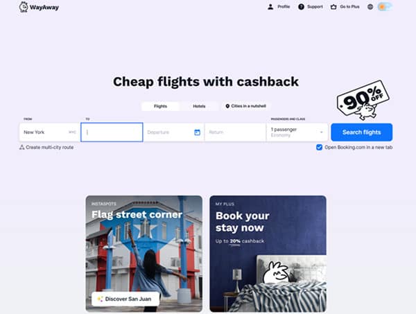Image resolution: width=416 pixels, height=314 pixels.
Task: Click the 90% off mascot tag
Action: [363, 99]
